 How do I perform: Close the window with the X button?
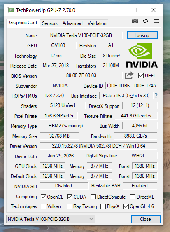pyautogui.click(x=154, y=10)
